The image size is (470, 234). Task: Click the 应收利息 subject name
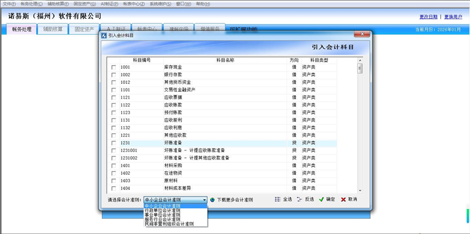[x=173, y=127]
